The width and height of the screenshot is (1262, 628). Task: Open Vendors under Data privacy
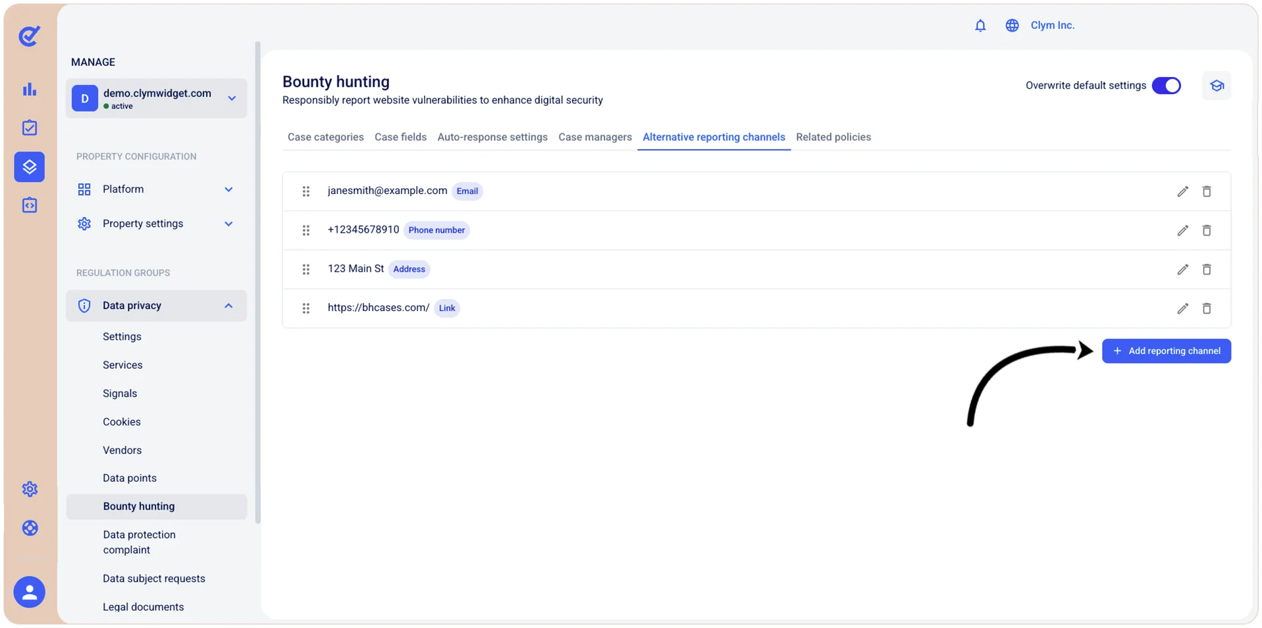[122, 450]
